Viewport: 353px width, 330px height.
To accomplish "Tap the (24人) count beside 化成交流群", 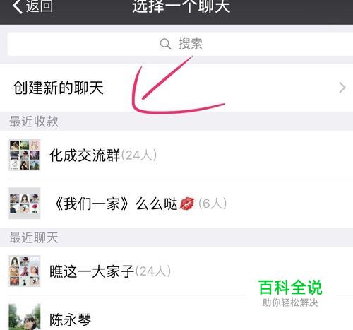I will [x=139, y=155].
